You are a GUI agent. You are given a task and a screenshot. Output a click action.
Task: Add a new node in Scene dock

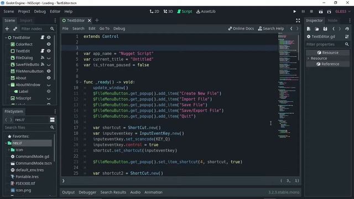(x=7, y=29)
